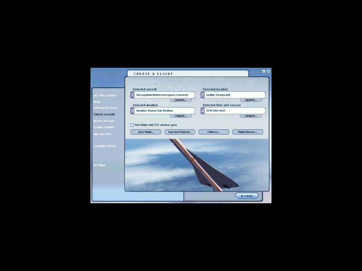Screen dimensions: 362x271
Task: Click the step 1 aircraft number badge
Action: (132, 95)
